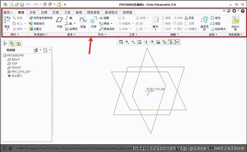The height and width of the screenshot is (152, 247).
Task: Minimize the ribbon using the up-arrow
Action: click(x=224, y=11)
